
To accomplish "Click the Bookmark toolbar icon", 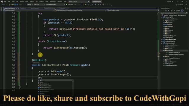I will (103, 5).
